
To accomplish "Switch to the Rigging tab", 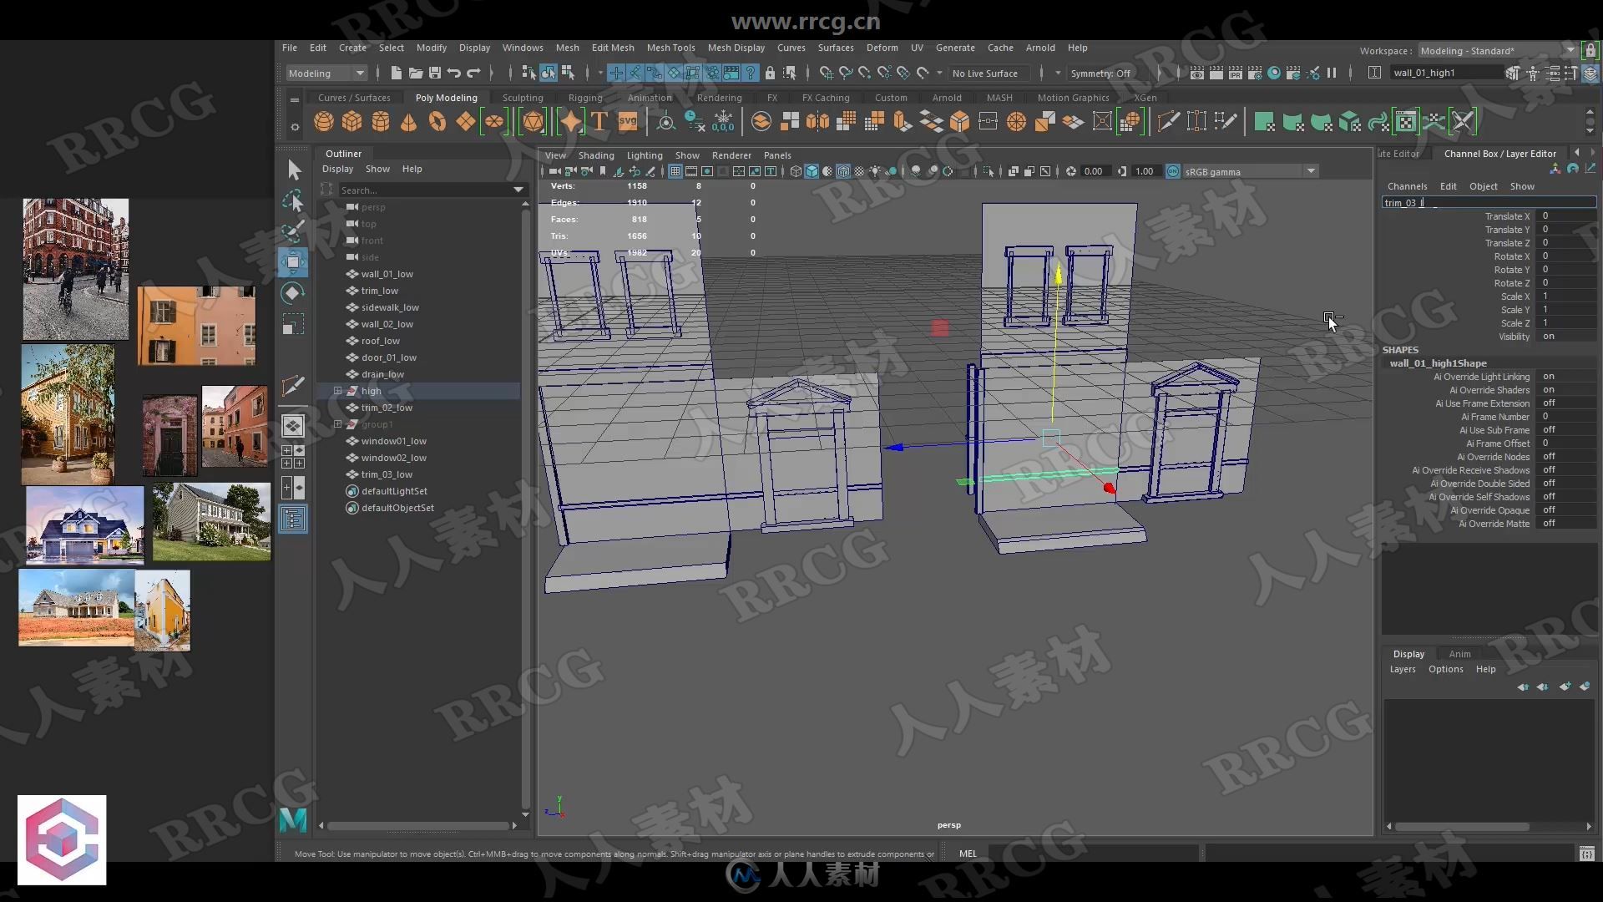I will (584, 98).
